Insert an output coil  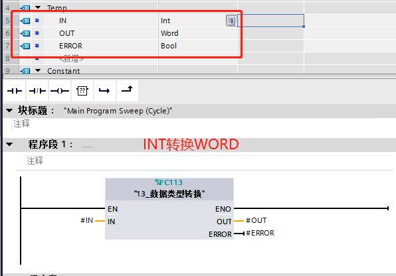(60, 91)
